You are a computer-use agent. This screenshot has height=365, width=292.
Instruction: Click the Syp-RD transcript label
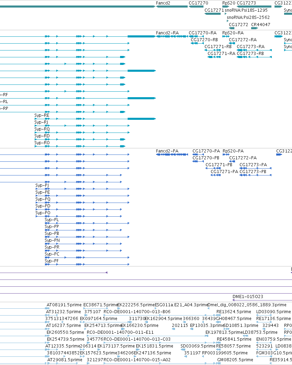coord(42,136)
